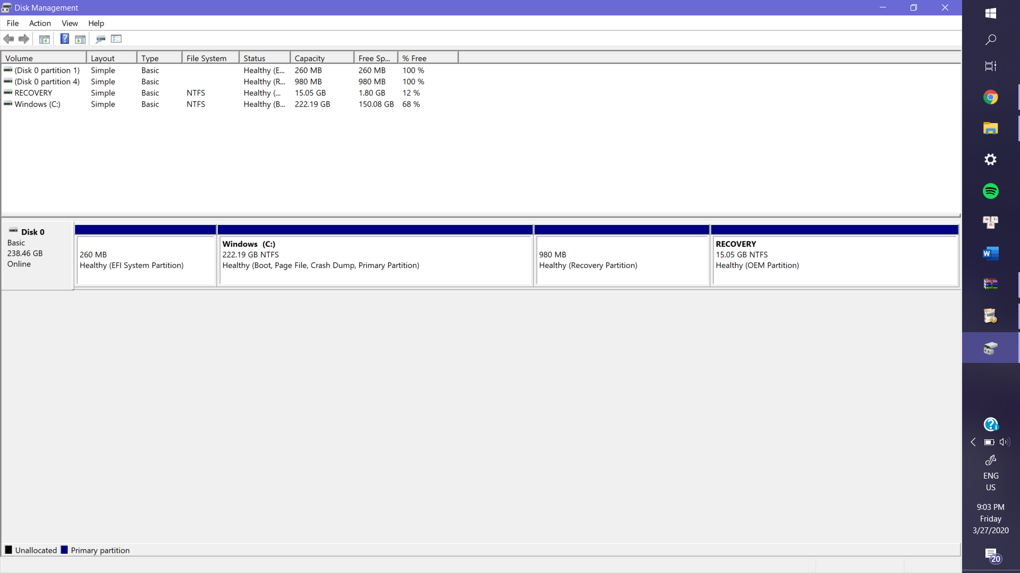Open the Windows Ink pen tray icon

(991, 460)
